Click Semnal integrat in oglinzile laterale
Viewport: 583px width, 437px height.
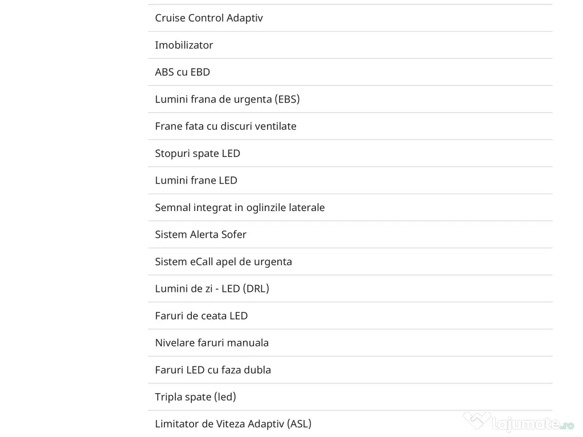(x=240, y=208)
